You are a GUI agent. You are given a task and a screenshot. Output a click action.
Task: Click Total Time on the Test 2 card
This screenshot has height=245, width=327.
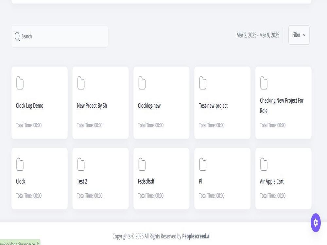90,196
